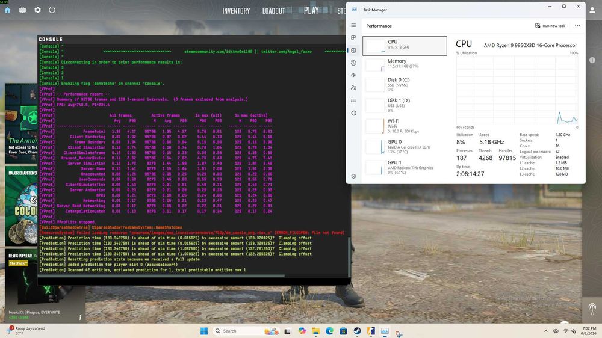Click the Music Kit info i icon
Screen dimensions: 602x338
[80, 318]
